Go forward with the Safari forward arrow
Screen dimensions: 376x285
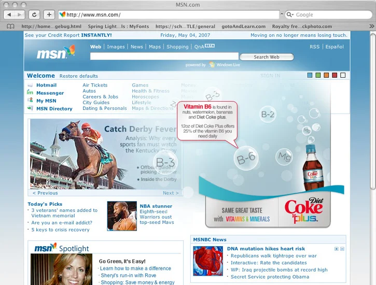[x=19, y=15]
